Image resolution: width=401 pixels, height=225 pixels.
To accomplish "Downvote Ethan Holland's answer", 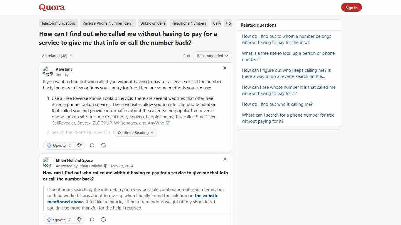I will 79,219.
